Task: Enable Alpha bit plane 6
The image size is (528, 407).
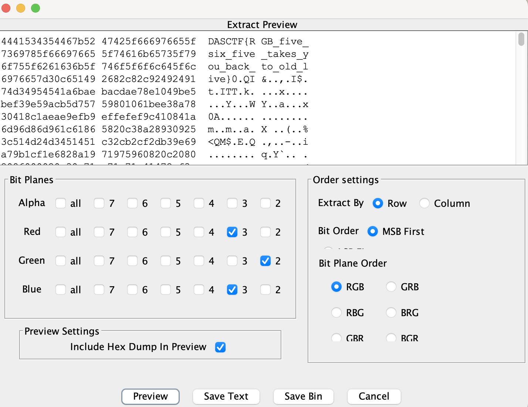Action: (x=132, y=203)
